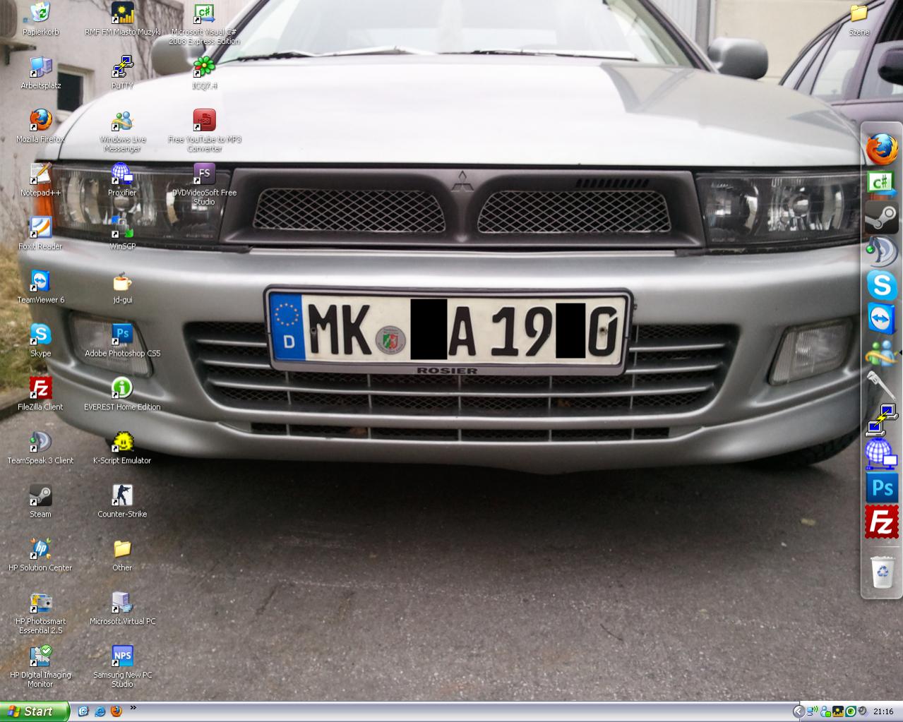Image resolution: width=903 pixels, height=722 pixels.
Task: Open the HP Solution Center shortcut
Action: (40, 555)
